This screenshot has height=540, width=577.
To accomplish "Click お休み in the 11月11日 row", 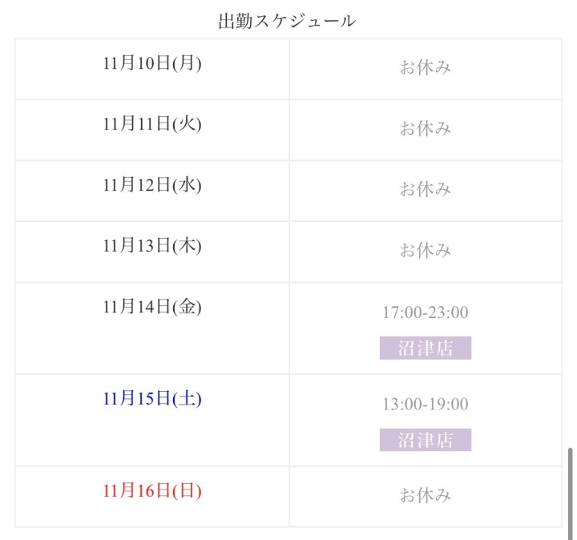I will [425, 128].
